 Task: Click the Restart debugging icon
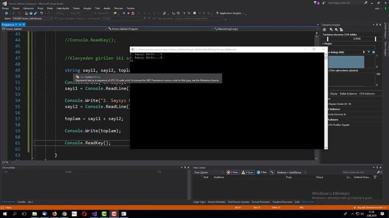tap(133, 13)
